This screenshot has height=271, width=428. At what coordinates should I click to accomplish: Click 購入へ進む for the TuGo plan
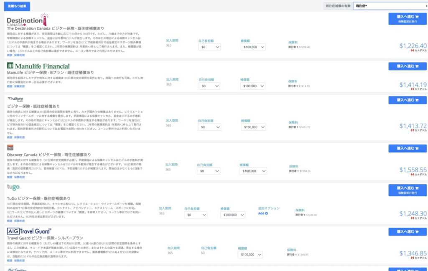408,190
